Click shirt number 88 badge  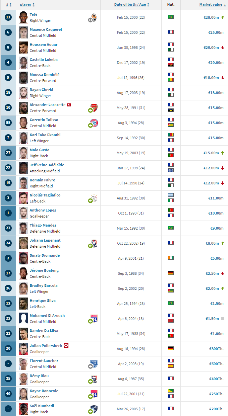[8, 123]
